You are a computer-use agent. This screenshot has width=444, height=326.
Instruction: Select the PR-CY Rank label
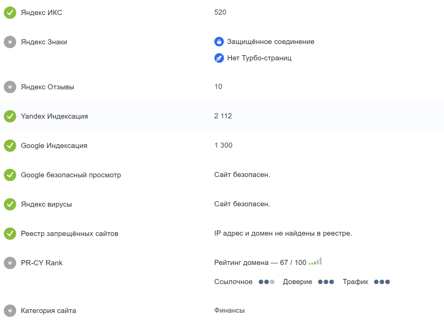[42, 263]
